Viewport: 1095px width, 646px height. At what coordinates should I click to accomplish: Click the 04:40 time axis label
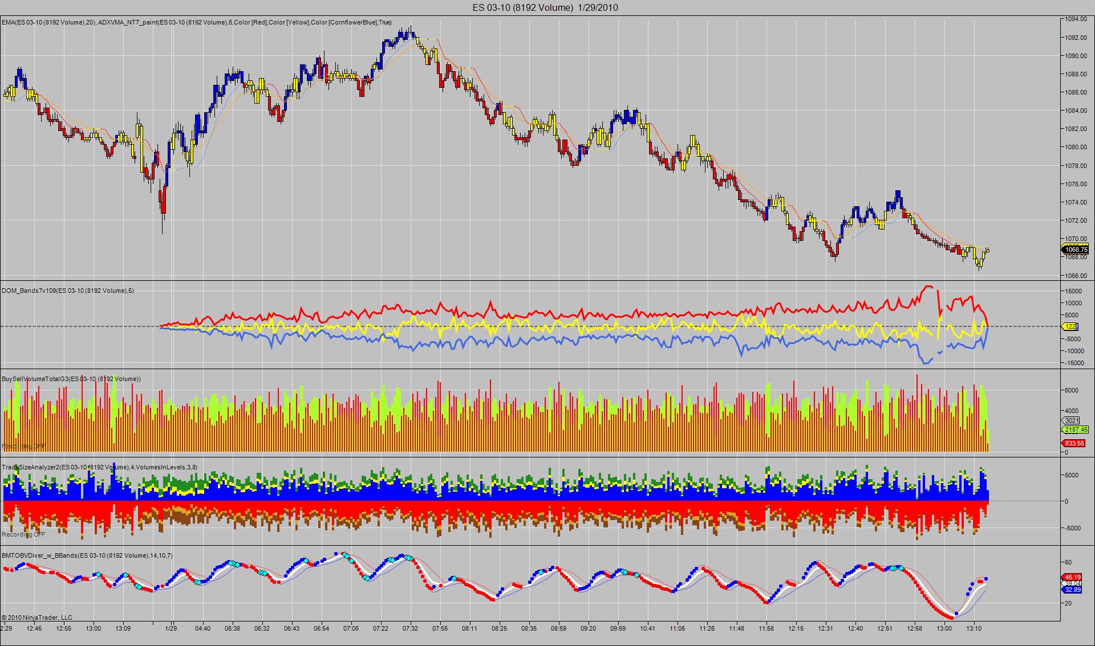tap(202, 629)
